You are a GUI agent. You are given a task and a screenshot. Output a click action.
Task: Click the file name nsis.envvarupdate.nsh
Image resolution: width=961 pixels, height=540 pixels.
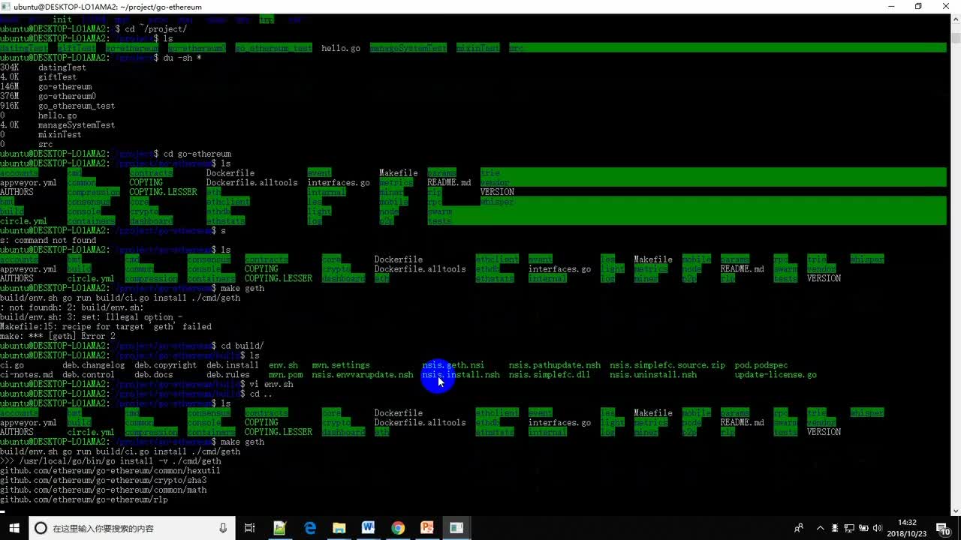coord(363,375)
